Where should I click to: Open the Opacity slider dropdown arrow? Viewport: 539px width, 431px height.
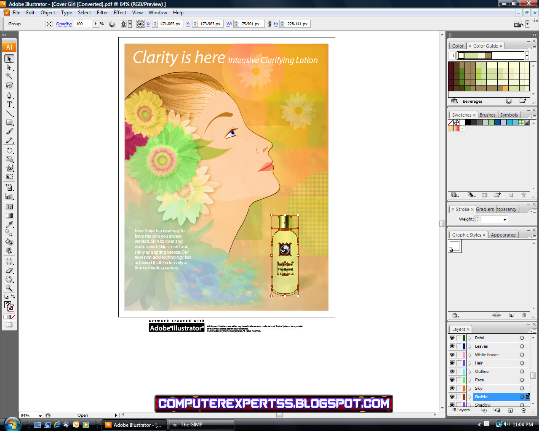coord(96,24)
